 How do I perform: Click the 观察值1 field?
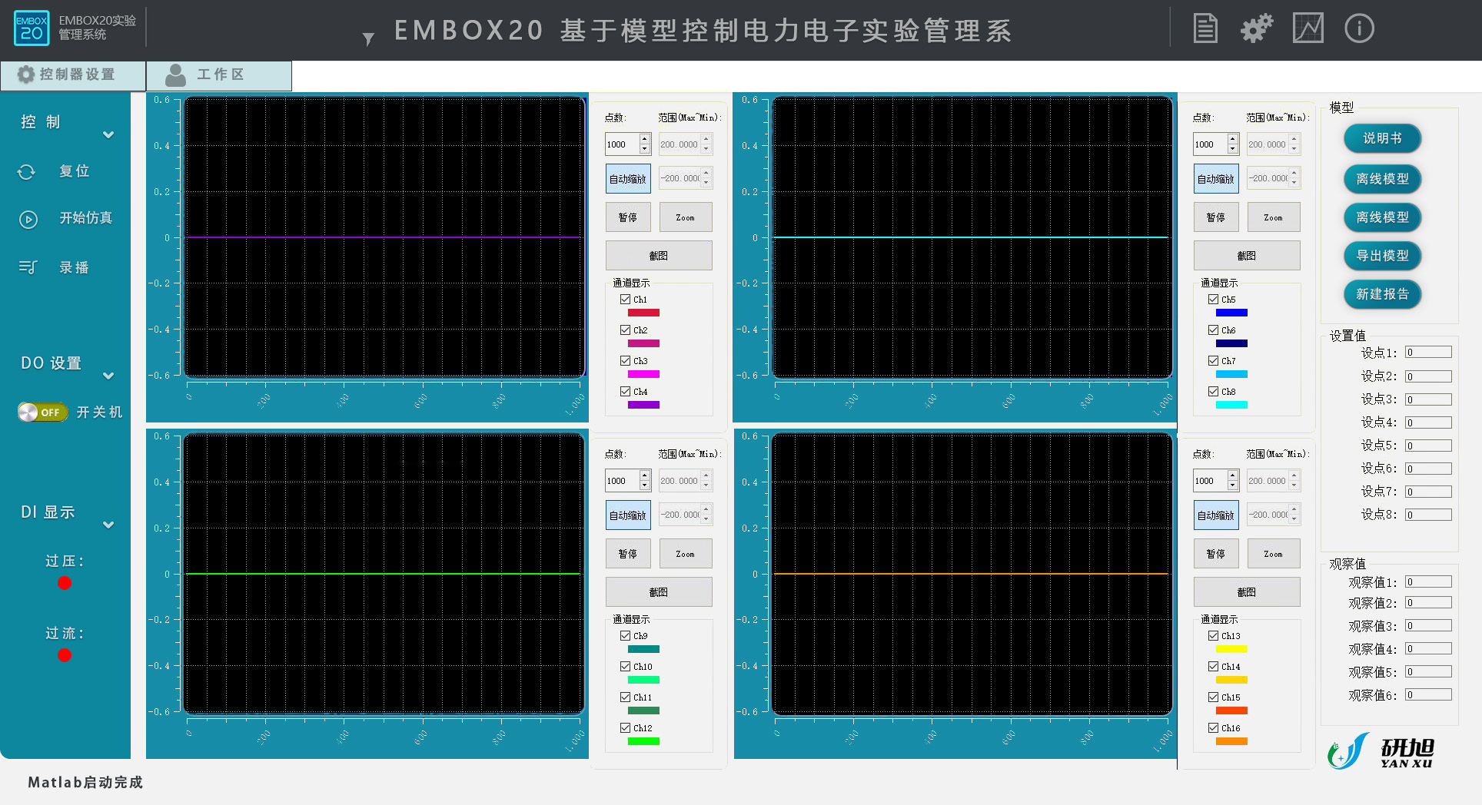coord(1428,582)
